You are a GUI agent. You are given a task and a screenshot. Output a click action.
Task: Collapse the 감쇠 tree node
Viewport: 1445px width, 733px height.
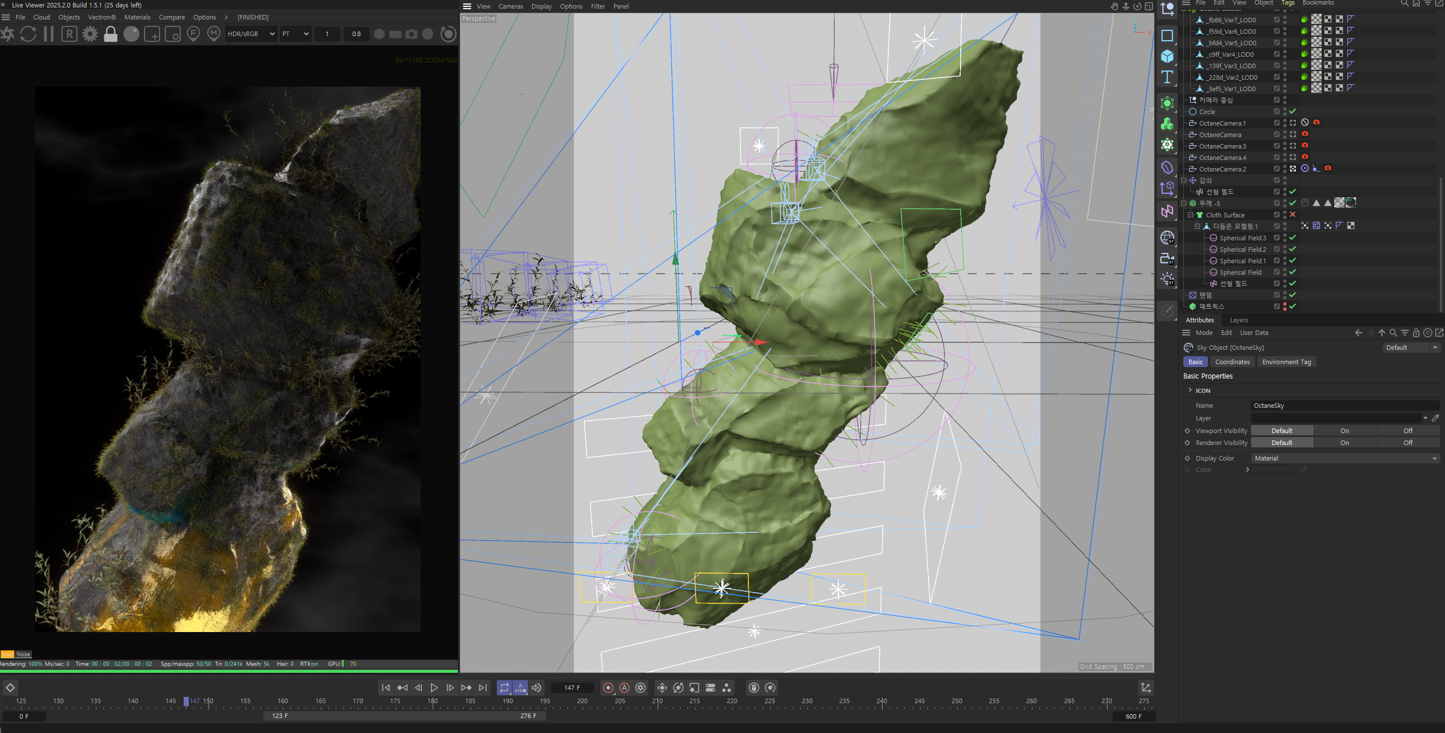tap(1183, 180)
